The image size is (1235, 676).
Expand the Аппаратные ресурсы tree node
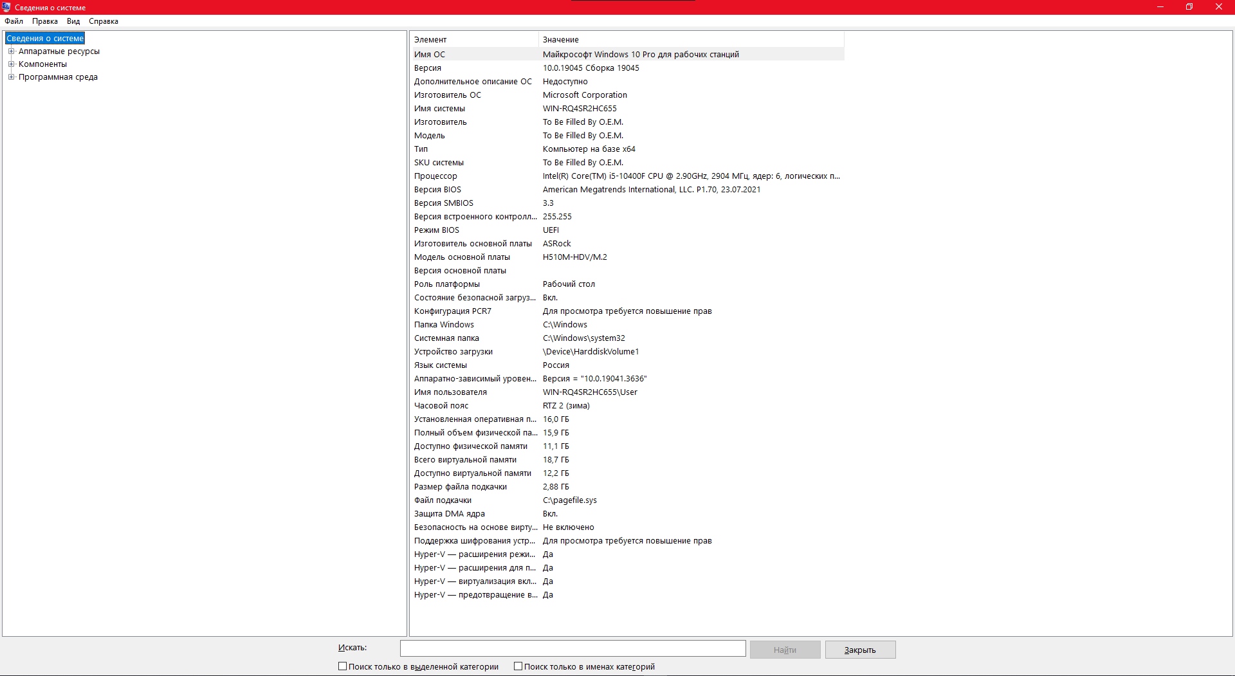[x=11, y=51]
